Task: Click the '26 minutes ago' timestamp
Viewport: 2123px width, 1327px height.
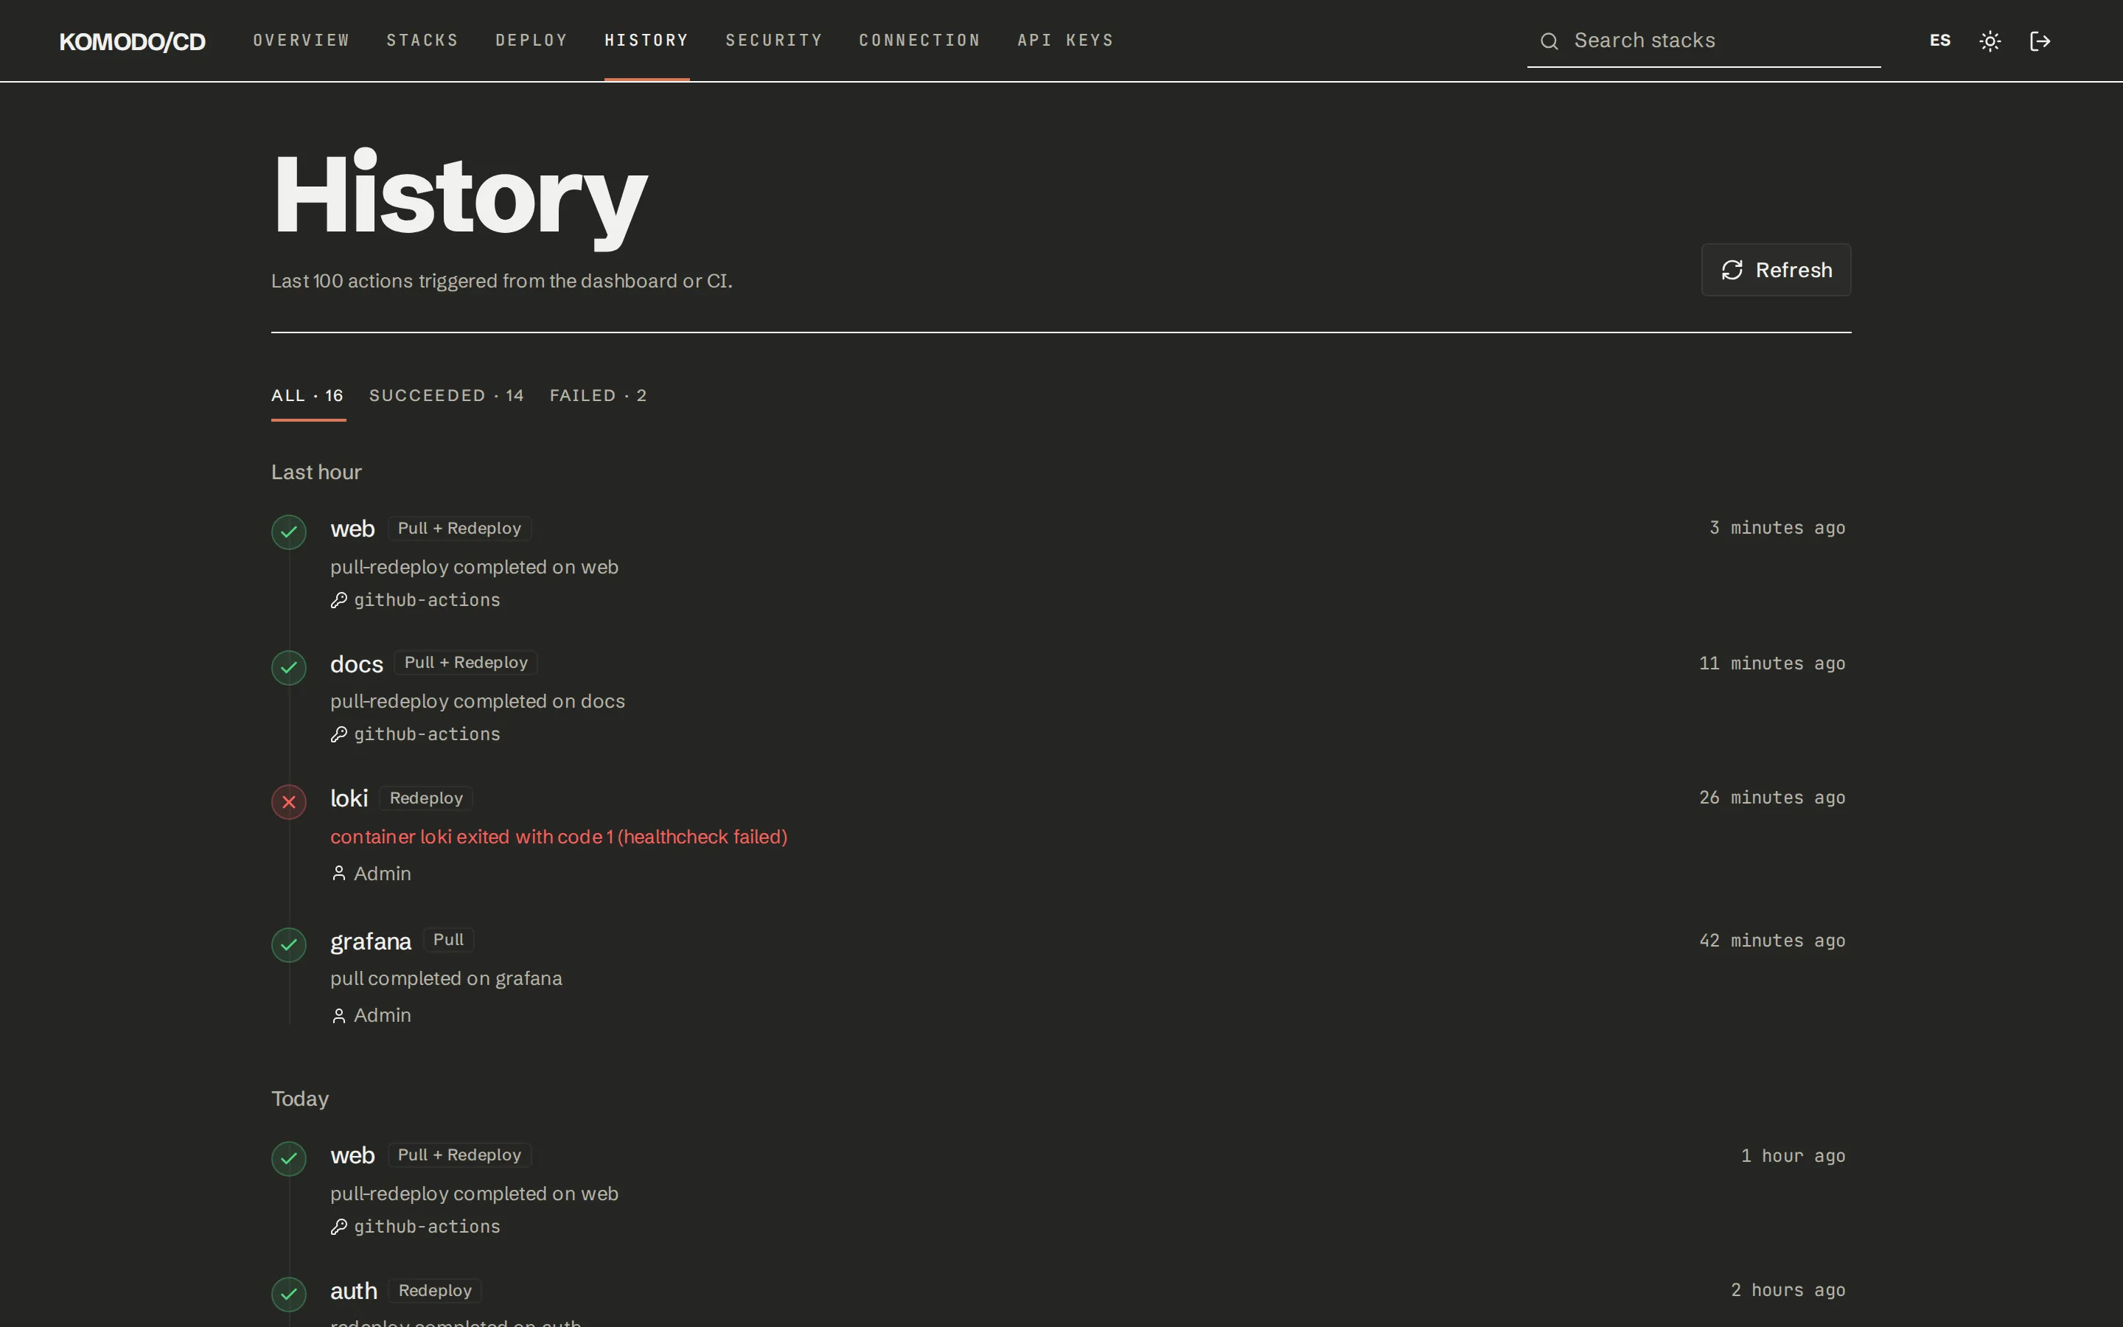Action: click(x=1772, y=798)
